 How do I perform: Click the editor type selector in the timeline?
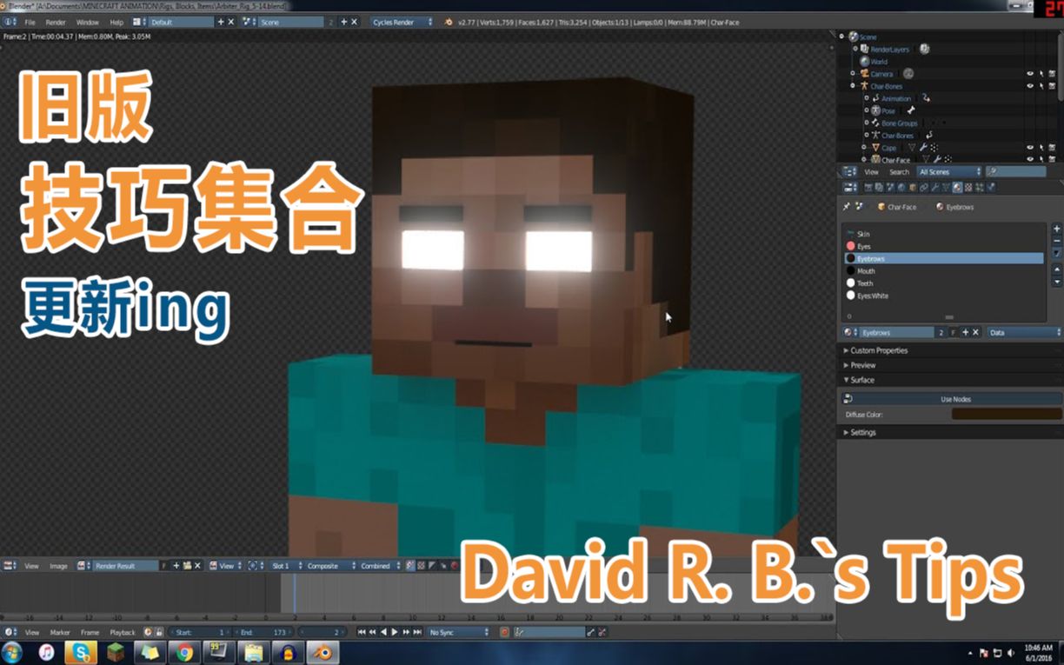click(10, 632)
